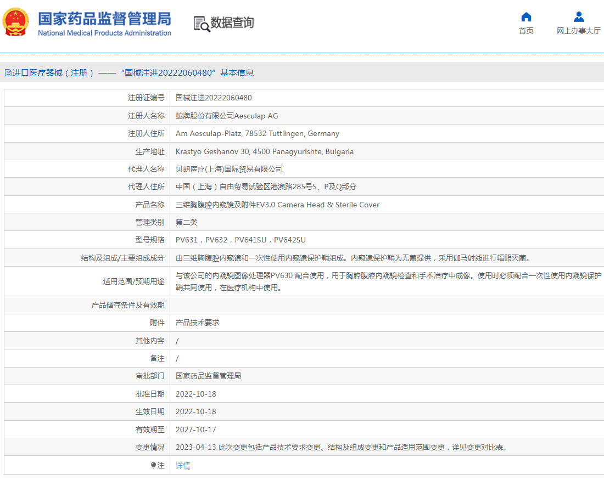Image resolution: width=604 pixels, height=480 pixels.
Task: Click the document icon before 进口医疗器械
Action: click(x=8, y=72)
